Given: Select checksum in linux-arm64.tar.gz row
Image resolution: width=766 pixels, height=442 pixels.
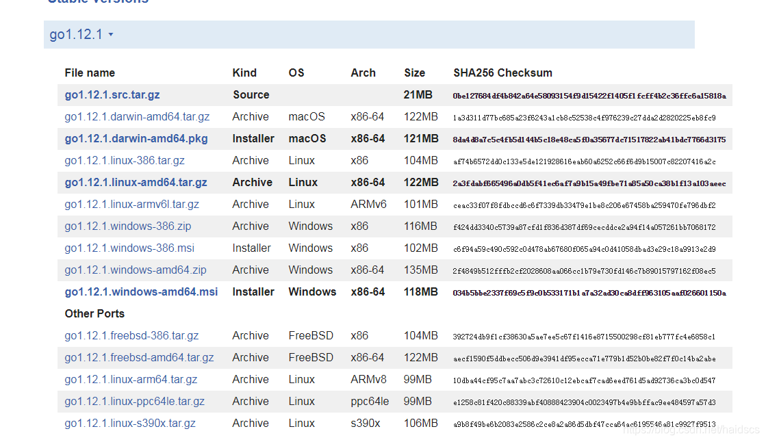Looking at the screenshot, I should (x=585, y=380).
